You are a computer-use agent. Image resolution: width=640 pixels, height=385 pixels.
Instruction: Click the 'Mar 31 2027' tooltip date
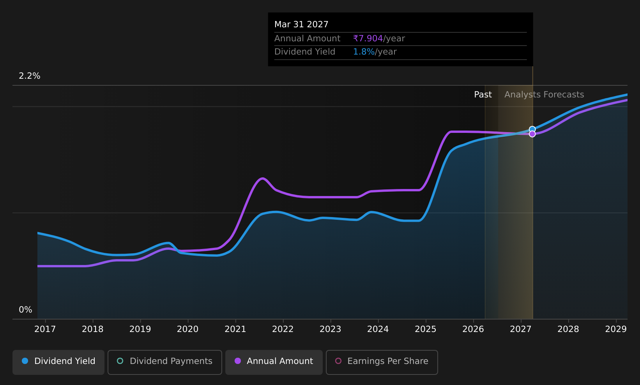coord(301,25)
